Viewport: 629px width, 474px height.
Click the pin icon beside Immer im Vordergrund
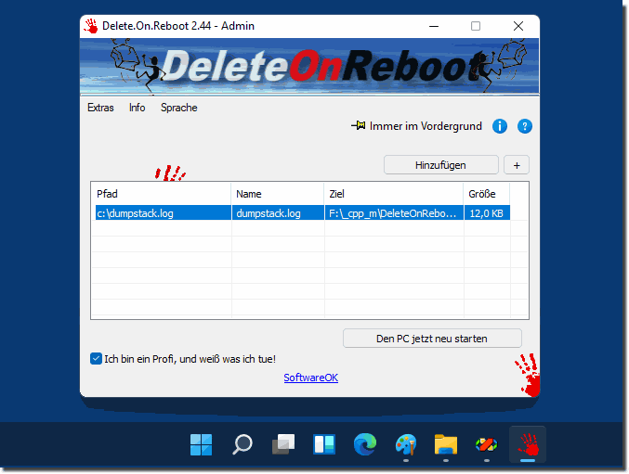tap(359, 126)
